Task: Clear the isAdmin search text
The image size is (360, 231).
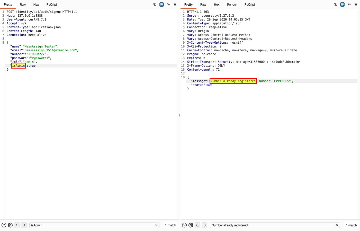Action: click(156, 225)
